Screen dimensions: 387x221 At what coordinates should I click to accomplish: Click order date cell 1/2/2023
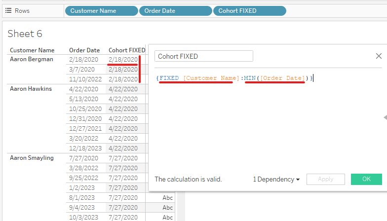(82, 187)
